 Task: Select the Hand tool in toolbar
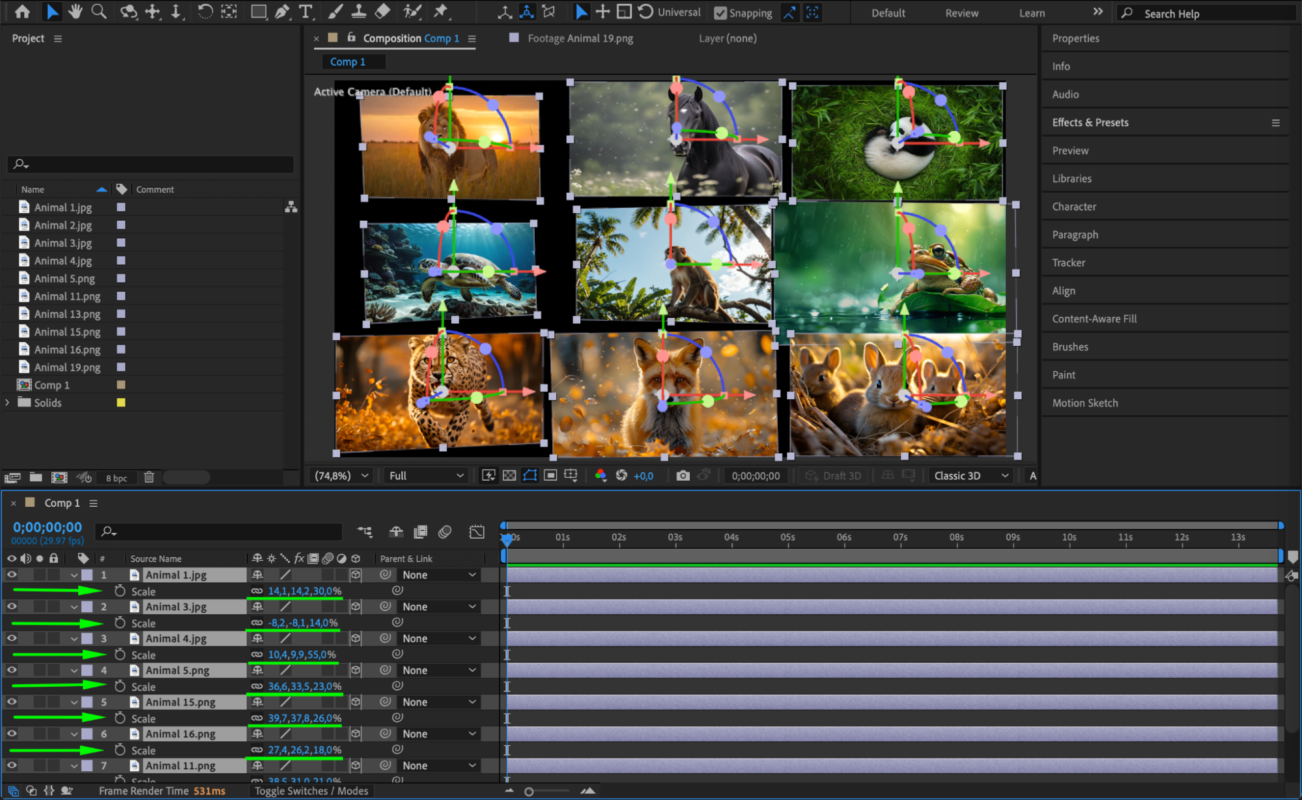pos(75,11)
